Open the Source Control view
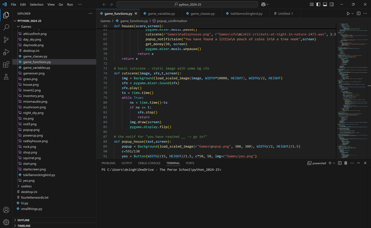 click(x=6, y=40)
